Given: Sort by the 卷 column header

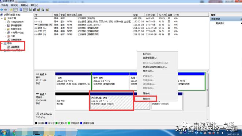Looking at the screenshot, I should (44, 15).
